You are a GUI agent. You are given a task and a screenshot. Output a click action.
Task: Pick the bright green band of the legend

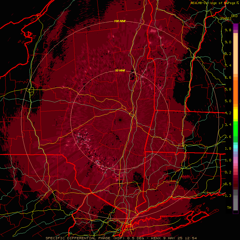point(235,129)
